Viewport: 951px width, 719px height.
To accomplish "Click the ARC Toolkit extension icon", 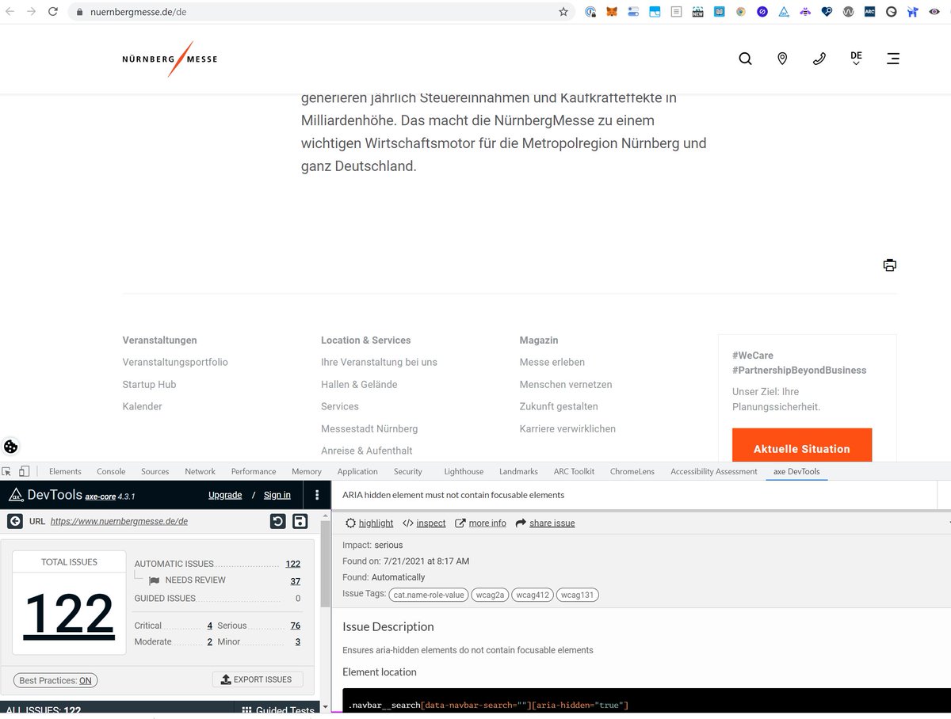I will [869, 12].
